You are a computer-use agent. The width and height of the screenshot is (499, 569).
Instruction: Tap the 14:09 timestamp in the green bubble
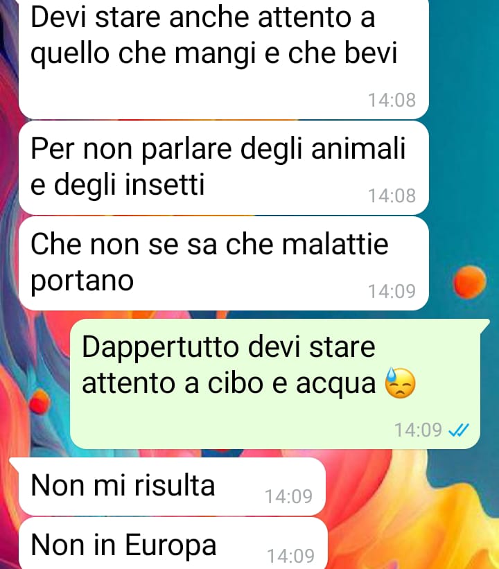[x=418, y=430]
